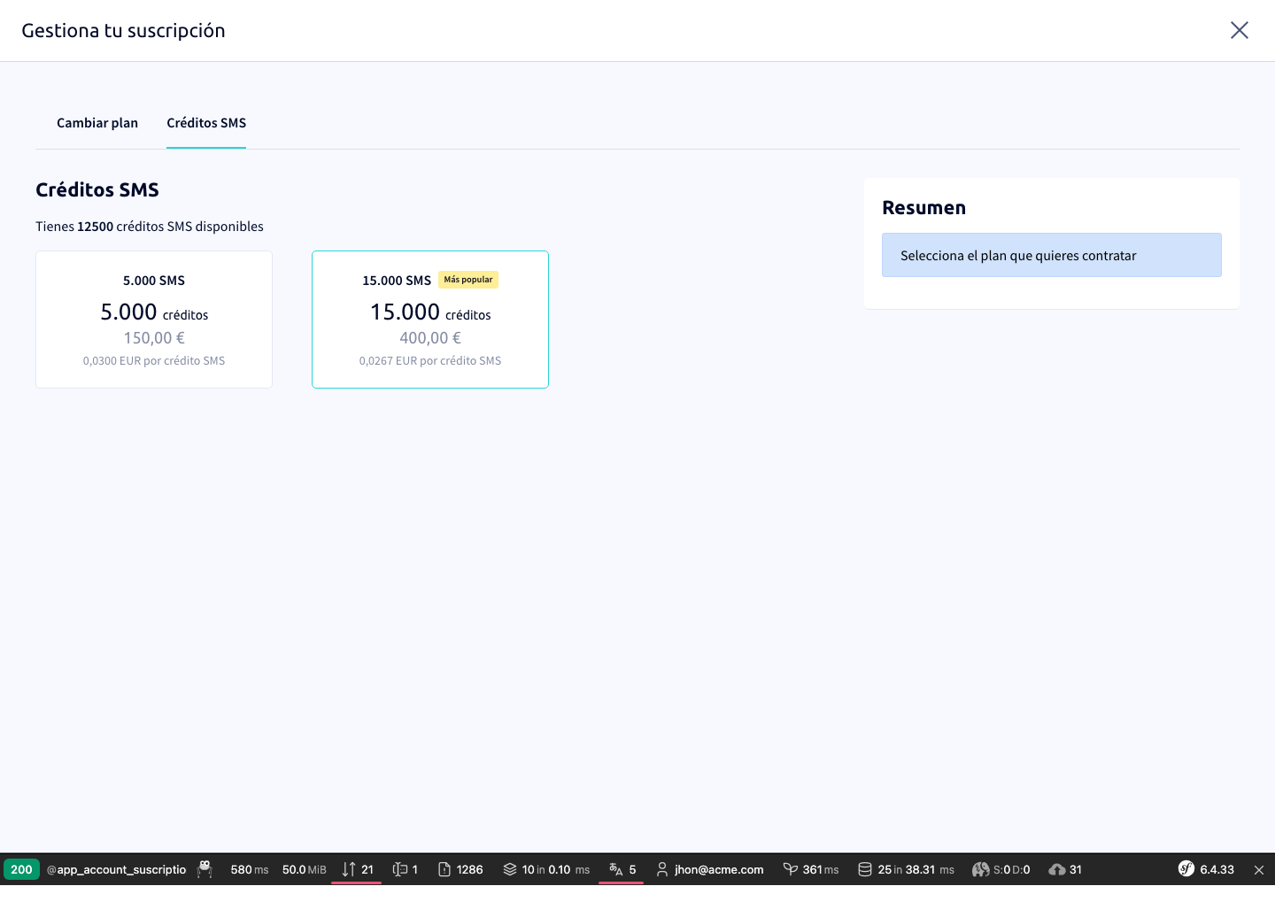Viewport: 1275px width, 917px height.
Task: Open the AJAX requests arrows icon
Action: [349, 869]
